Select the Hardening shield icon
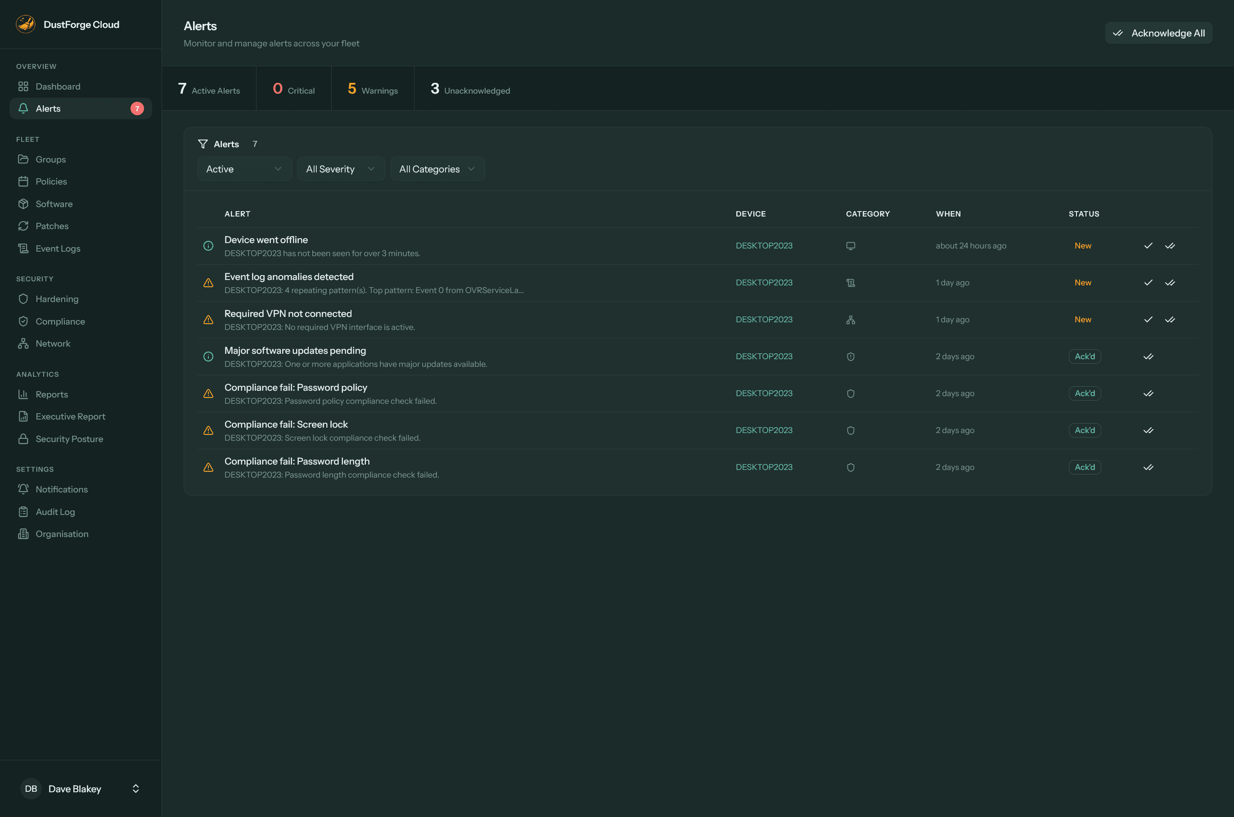This screenshot has width=1234, height=817. 23,298
